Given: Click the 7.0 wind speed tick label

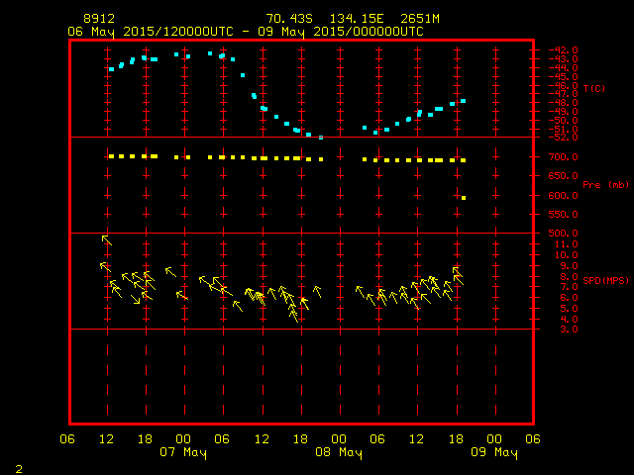Looking at the screenshot, I should 569,287.
